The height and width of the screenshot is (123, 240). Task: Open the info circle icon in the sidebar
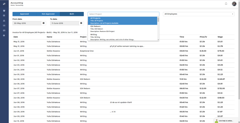pos(4,35)
